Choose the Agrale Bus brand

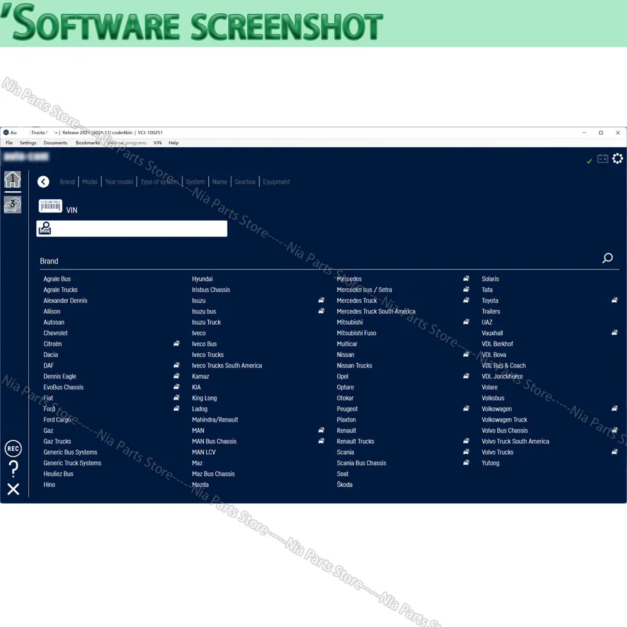(x=57, y=279)
